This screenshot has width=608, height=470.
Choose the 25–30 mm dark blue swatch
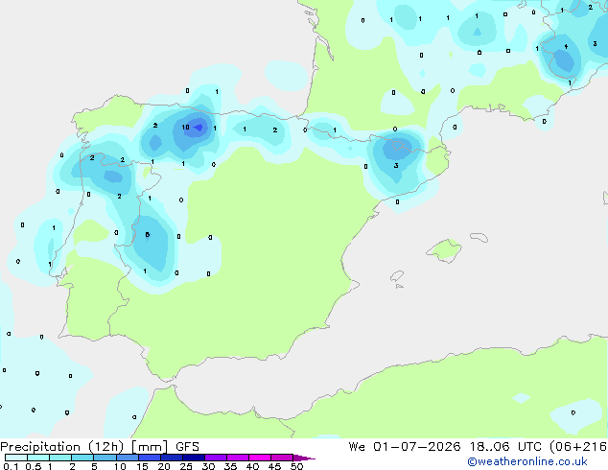point(194,458)
